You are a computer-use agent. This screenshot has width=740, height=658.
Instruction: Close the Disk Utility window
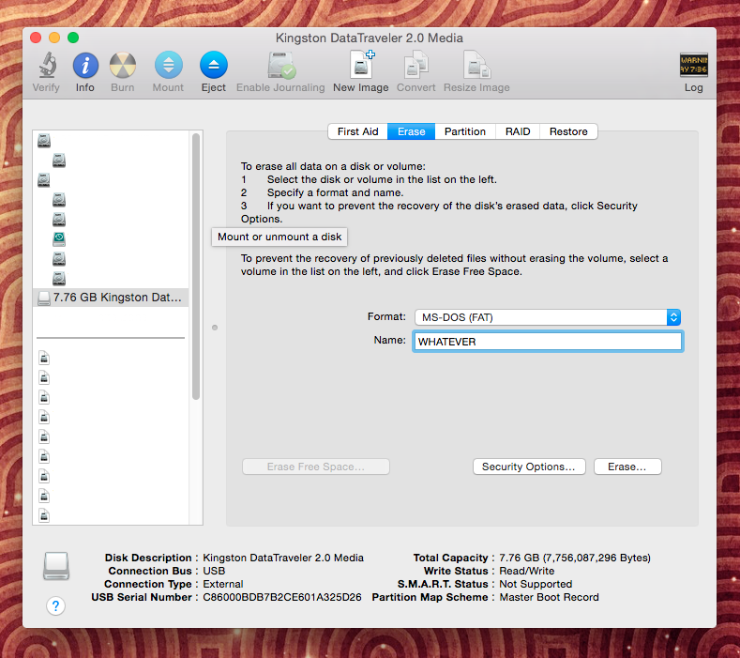pyautogui.click(x=36, y=38)
